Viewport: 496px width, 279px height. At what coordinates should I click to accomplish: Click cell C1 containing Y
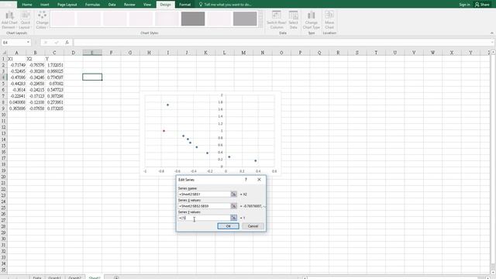click(x=54, y=59)
